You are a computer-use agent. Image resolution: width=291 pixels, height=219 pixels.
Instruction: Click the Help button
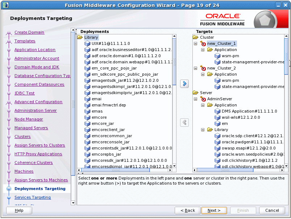tap(19, 210)
